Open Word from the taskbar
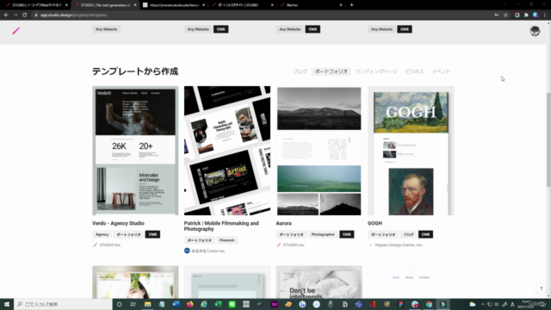 point(176,304)
